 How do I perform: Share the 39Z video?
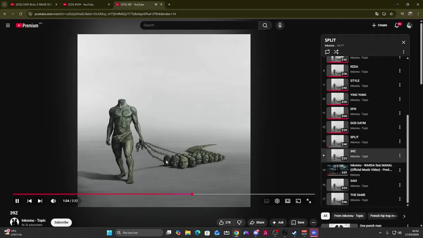coord(257,222)
